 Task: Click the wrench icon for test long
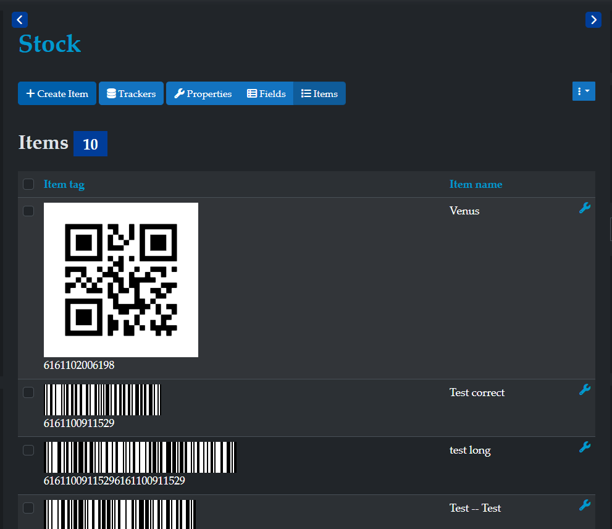click(x=585, y=447)
